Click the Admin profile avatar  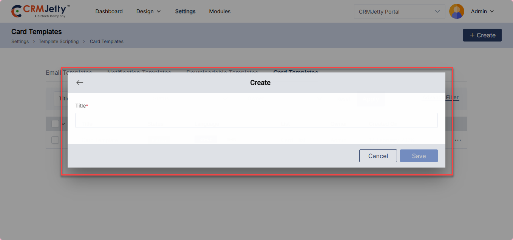click(456, 11)
